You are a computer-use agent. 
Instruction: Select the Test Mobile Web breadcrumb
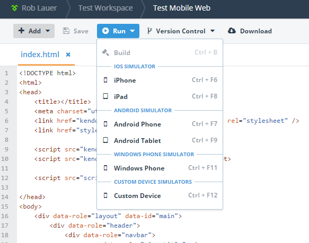(x=182, y=8)
